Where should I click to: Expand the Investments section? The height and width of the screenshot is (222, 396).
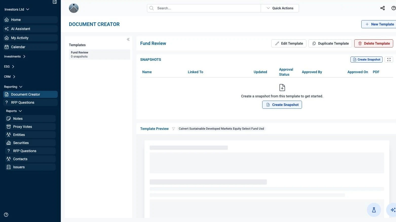coord(15,57)
